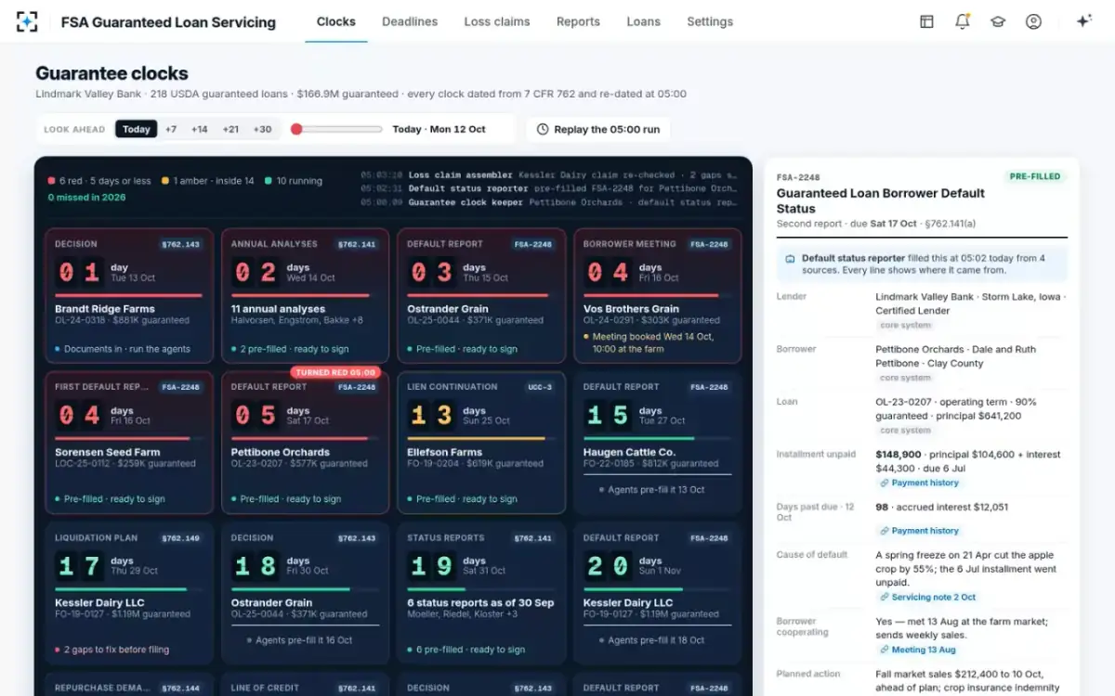The width and height of the screenshot is (1115, 696).
Task: Open the user profile icon
Action: (1033, 21)
